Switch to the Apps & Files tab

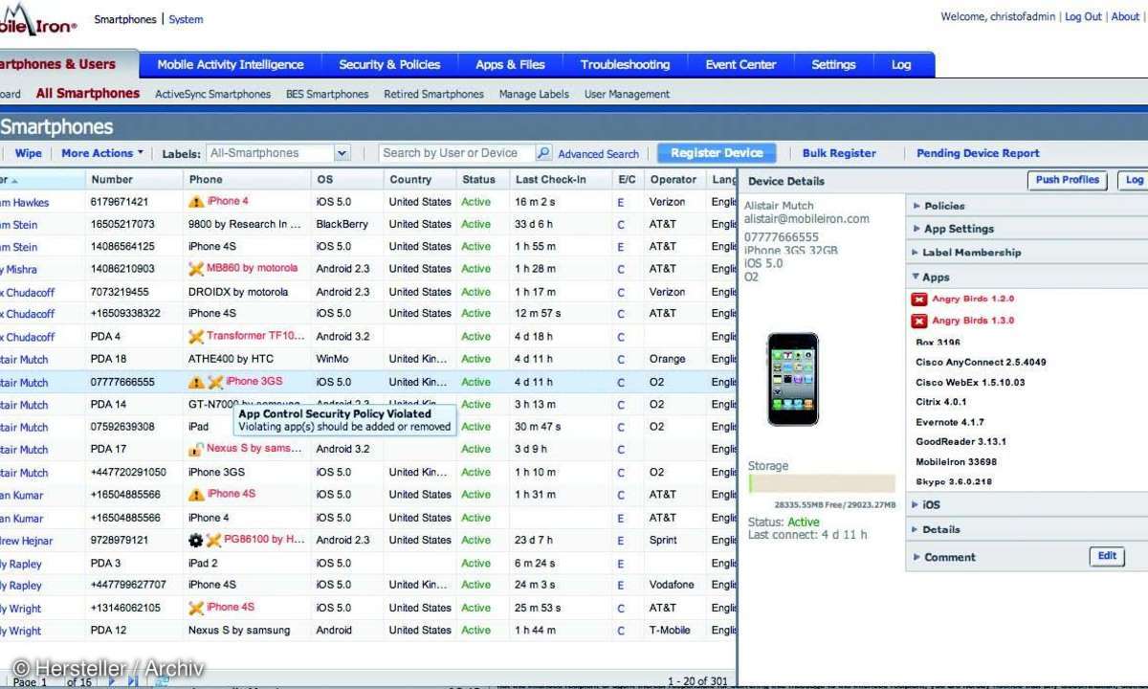pos(510,65)
